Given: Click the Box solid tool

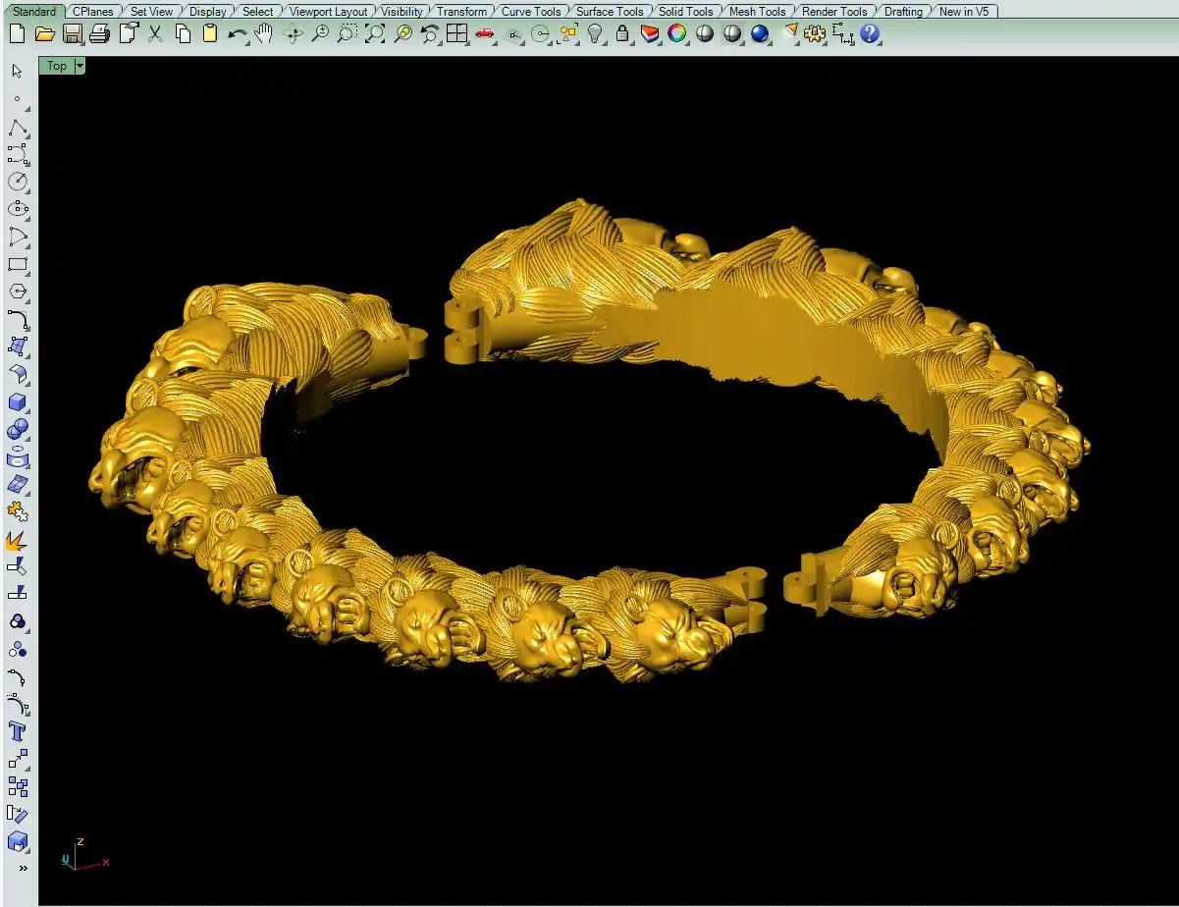Looking at the screenshot, I should click(18, 402).
